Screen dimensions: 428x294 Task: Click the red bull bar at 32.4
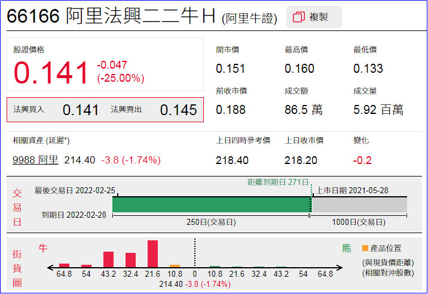[x=130, y=260]
